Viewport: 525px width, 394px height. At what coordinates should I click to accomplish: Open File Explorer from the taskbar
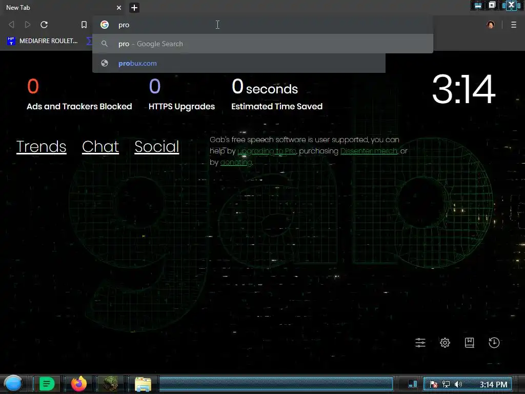tap(143, 384)
